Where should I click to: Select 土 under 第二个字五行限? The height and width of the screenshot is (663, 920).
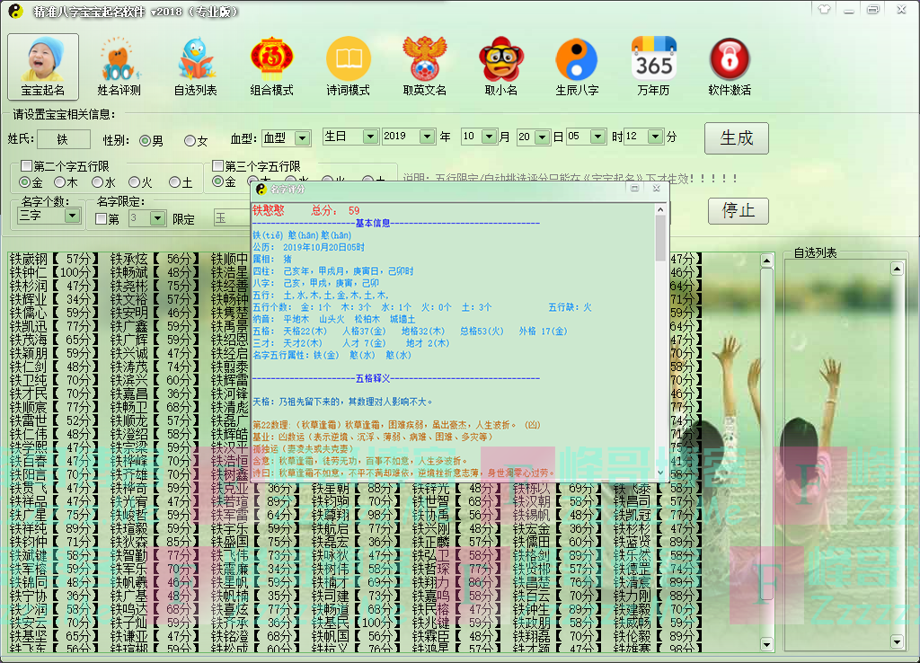tap(173, 181)
